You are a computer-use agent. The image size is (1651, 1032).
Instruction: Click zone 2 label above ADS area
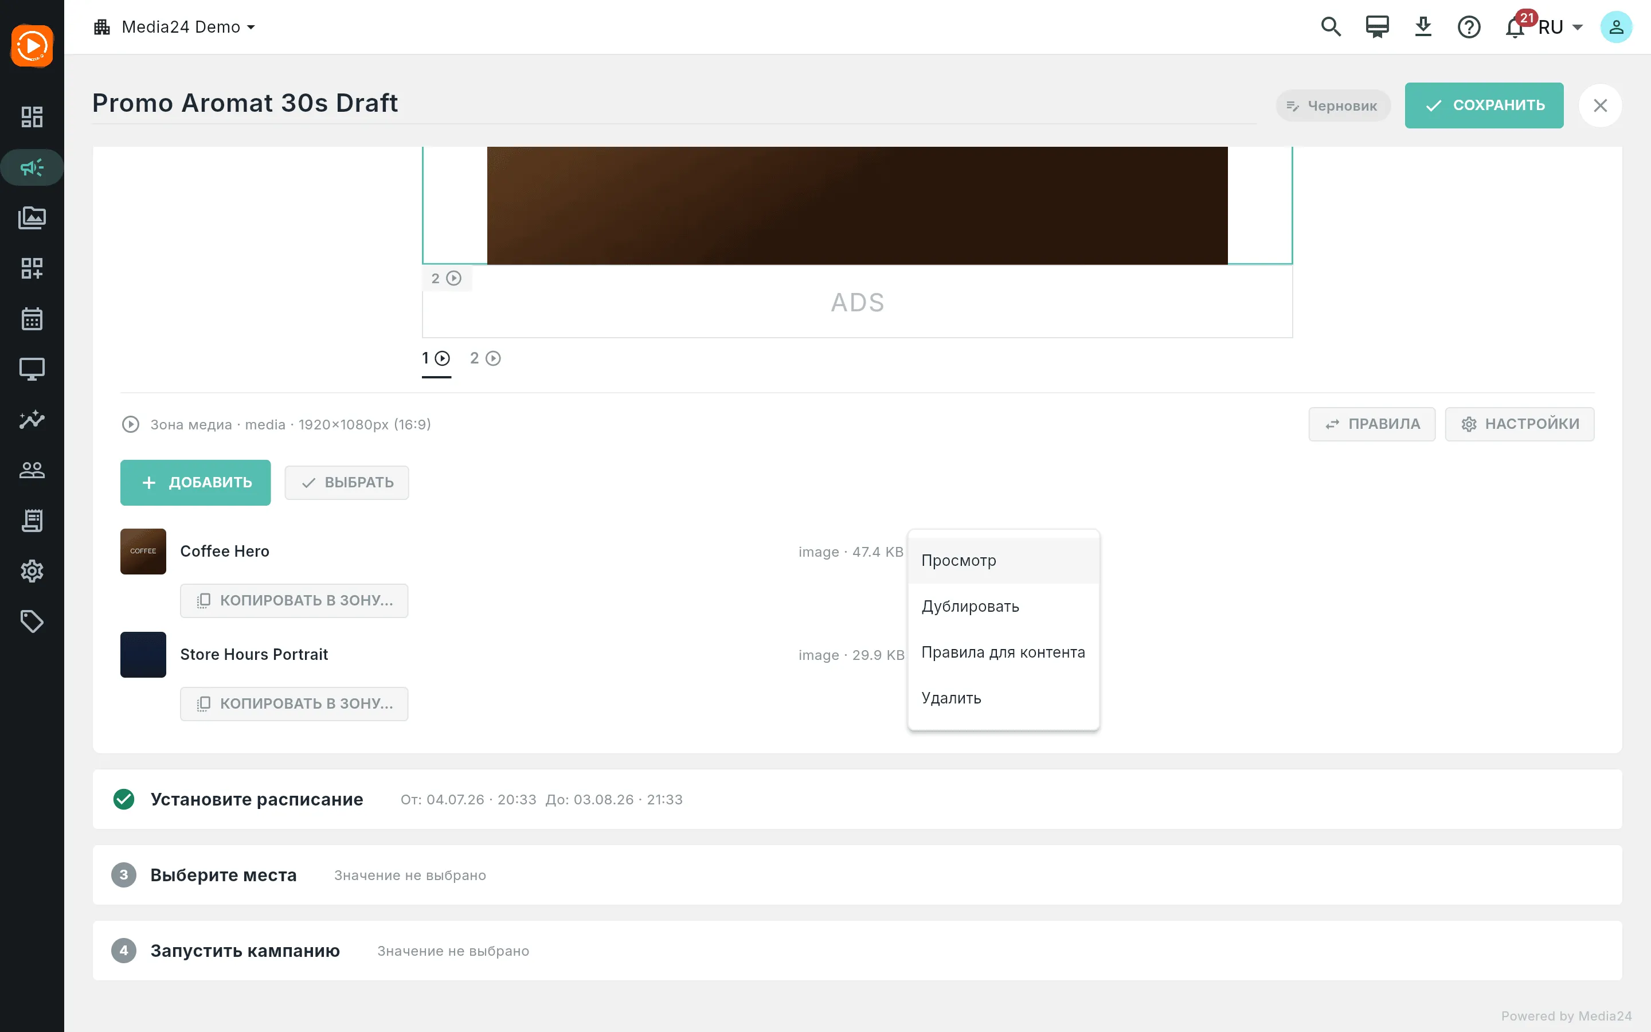tap(446, 278)
